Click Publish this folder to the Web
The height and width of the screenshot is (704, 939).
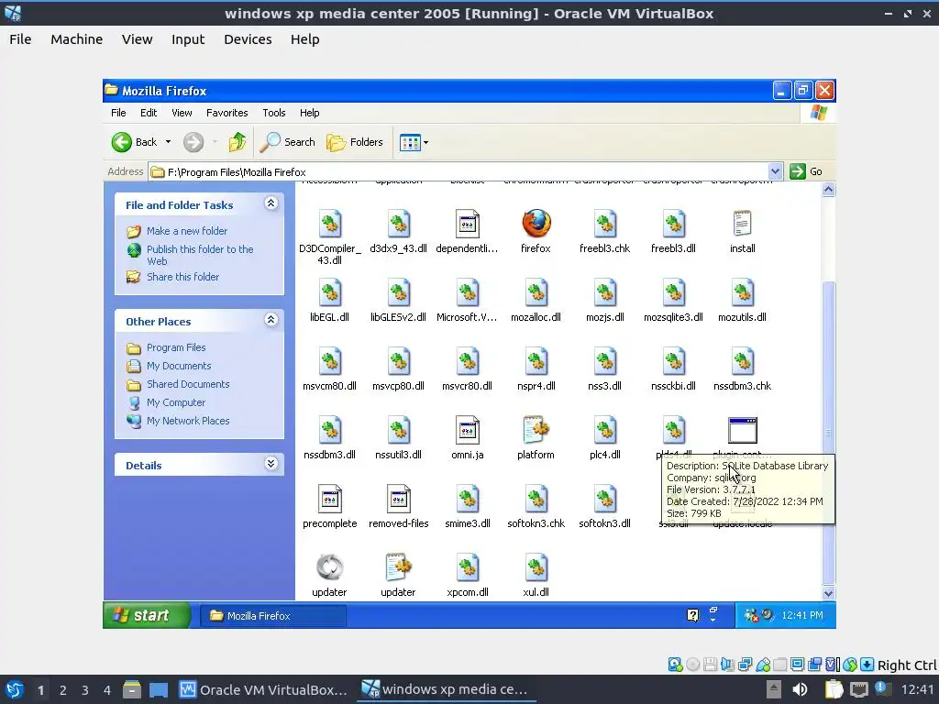[x=200, y=255]
